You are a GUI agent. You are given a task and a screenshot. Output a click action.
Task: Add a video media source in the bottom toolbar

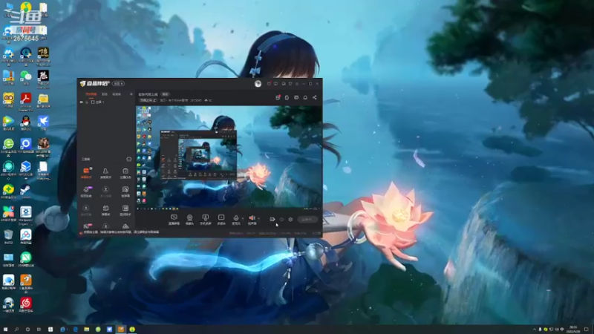pos(221,219)
